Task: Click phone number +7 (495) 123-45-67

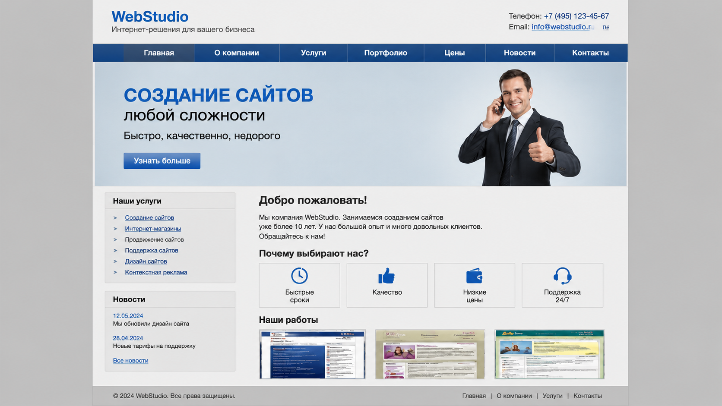Action: point(576,16)
